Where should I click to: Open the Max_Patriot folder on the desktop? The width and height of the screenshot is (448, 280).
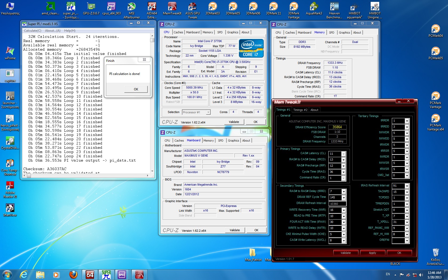pos(253,255)
